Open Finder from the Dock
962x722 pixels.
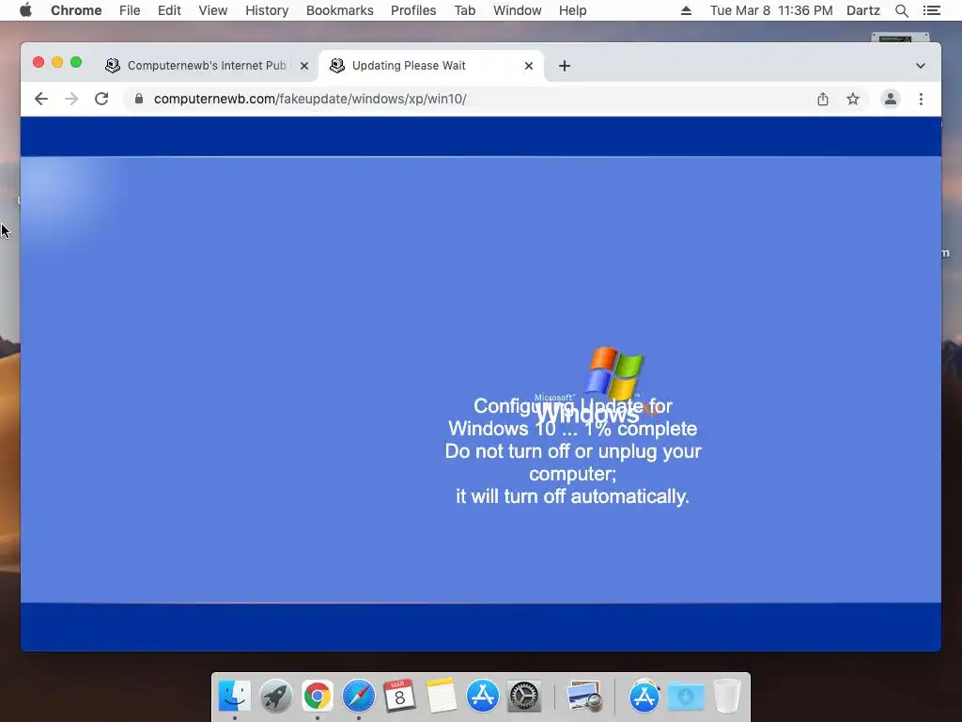[x=234, y=697]
